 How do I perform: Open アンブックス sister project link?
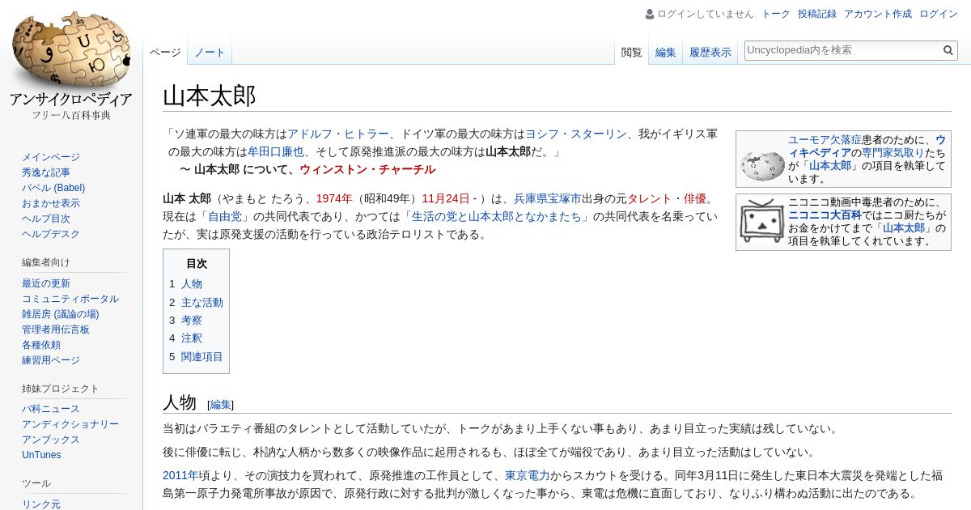click(51, 440)
